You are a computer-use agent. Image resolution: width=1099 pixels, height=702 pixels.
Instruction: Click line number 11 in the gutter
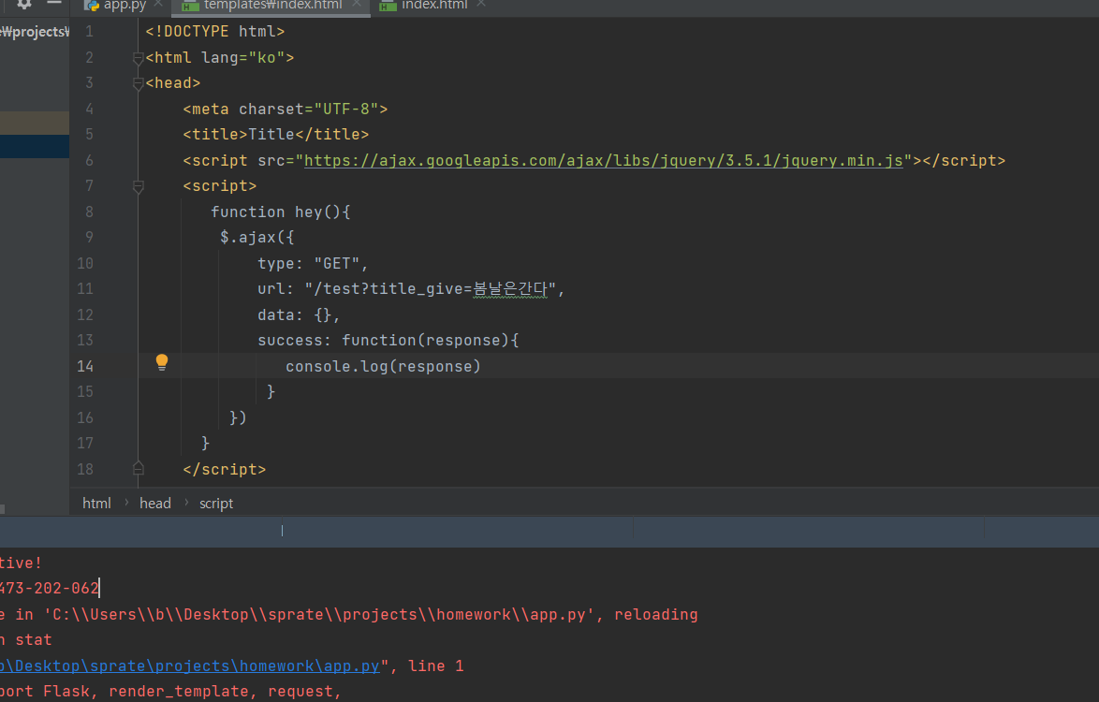pos(85,288)
